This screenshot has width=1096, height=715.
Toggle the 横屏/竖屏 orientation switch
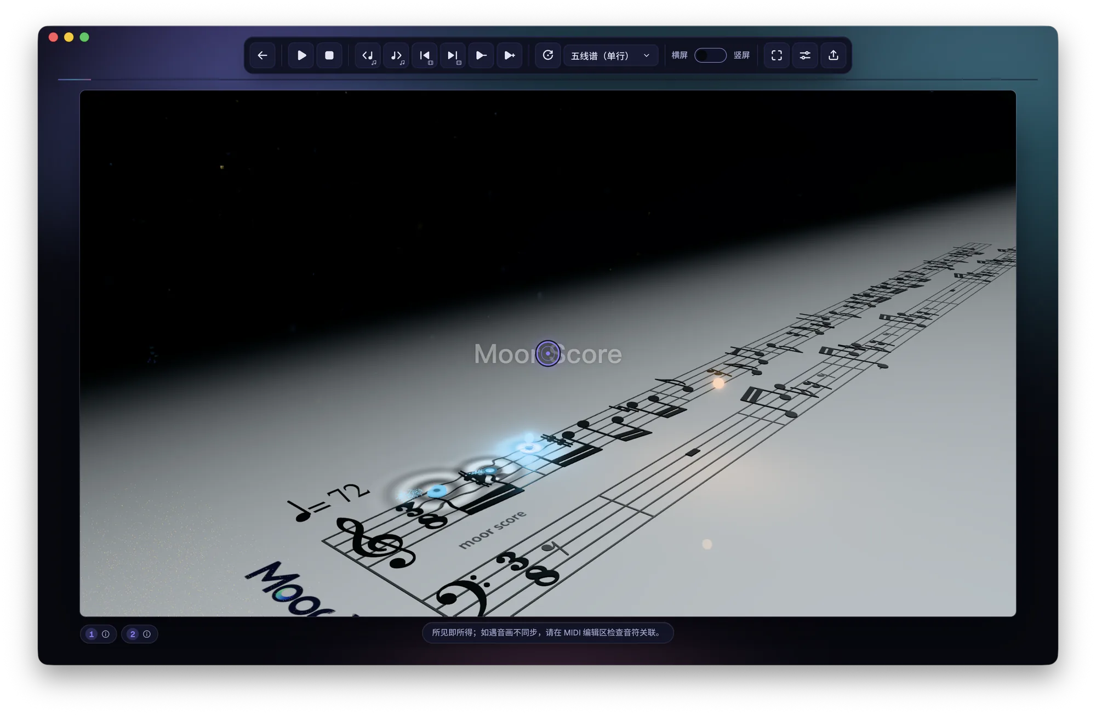(710, 55)
